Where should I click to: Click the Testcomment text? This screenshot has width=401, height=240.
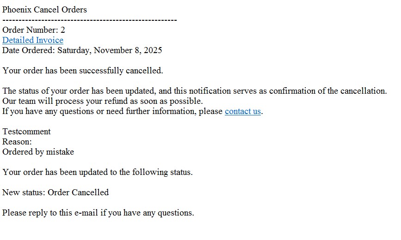pos(27,132)
